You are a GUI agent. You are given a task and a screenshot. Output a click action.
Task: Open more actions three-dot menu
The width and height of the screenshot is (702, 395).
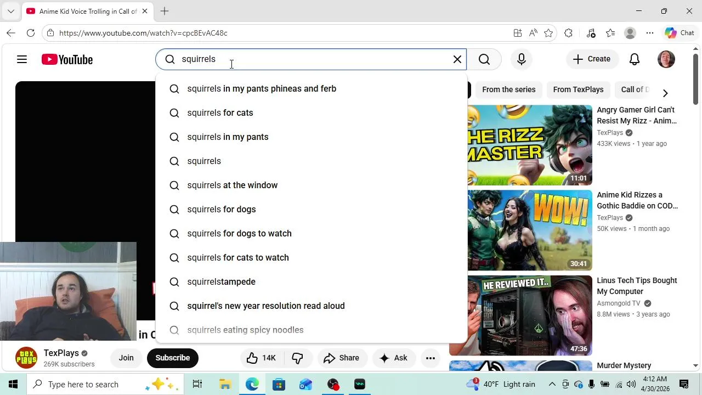(x=431, y=358)
